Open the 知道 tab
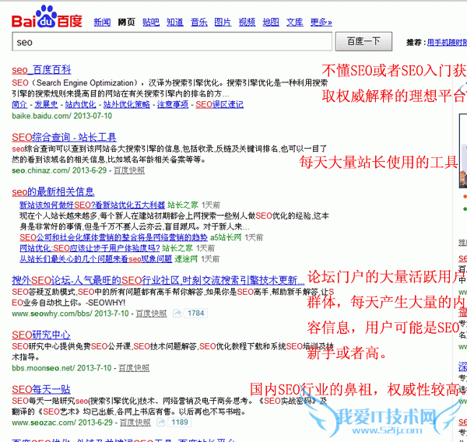 pyautogui.click(x=175, y=22)
